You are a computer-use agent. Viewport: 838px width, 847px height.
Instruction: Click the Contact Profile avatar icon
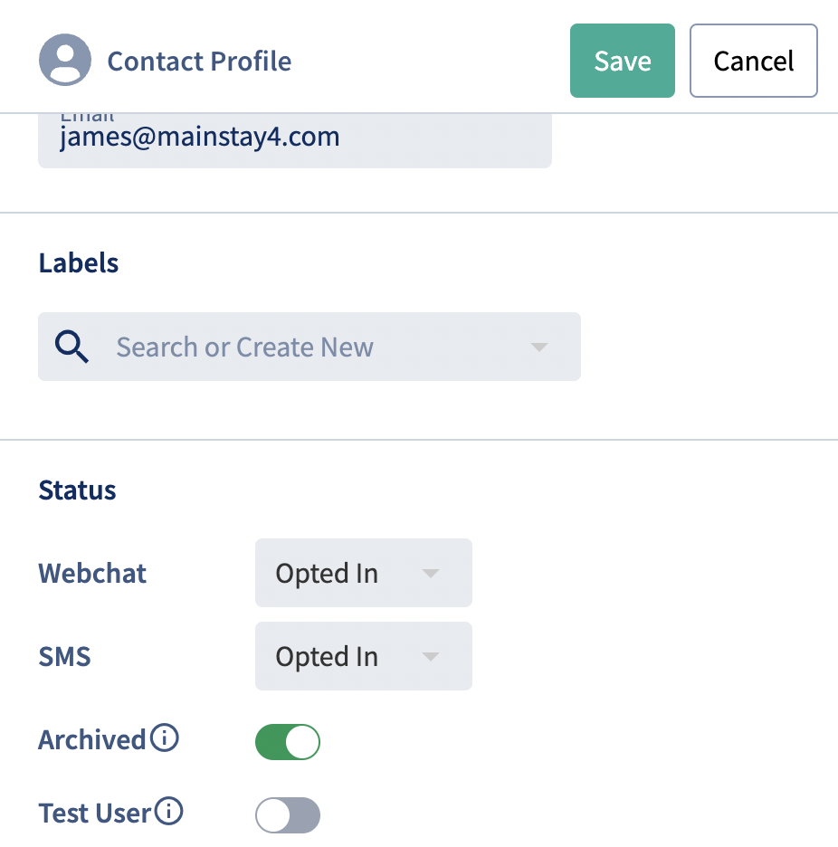(x=65, y=60)
